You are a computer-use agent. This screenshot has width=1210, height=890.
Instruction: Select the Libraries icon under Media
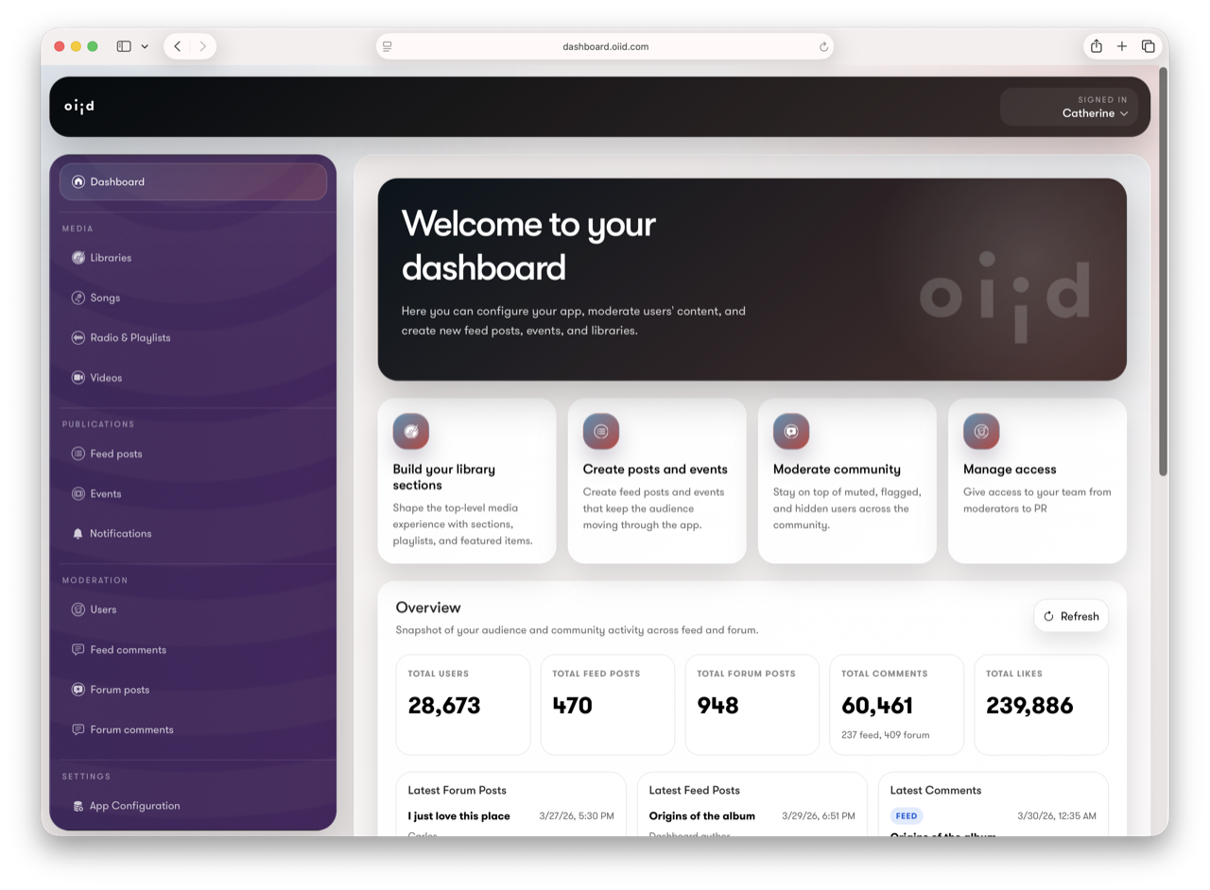point(78,257)
